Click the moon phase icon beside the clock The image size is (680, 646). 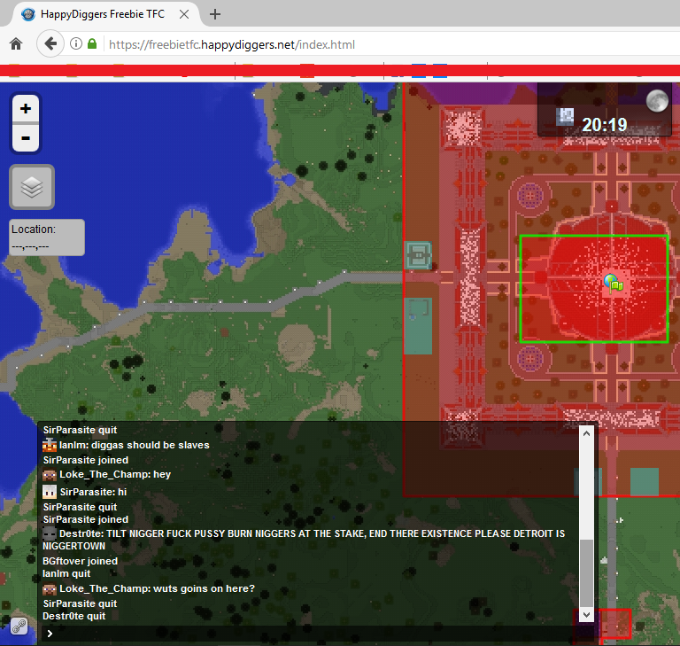[x=656, y=101]
